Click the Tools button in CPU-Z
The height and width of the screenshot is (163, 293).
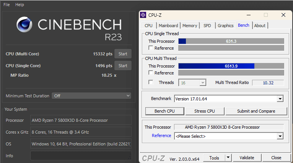[x=214, y=158]
